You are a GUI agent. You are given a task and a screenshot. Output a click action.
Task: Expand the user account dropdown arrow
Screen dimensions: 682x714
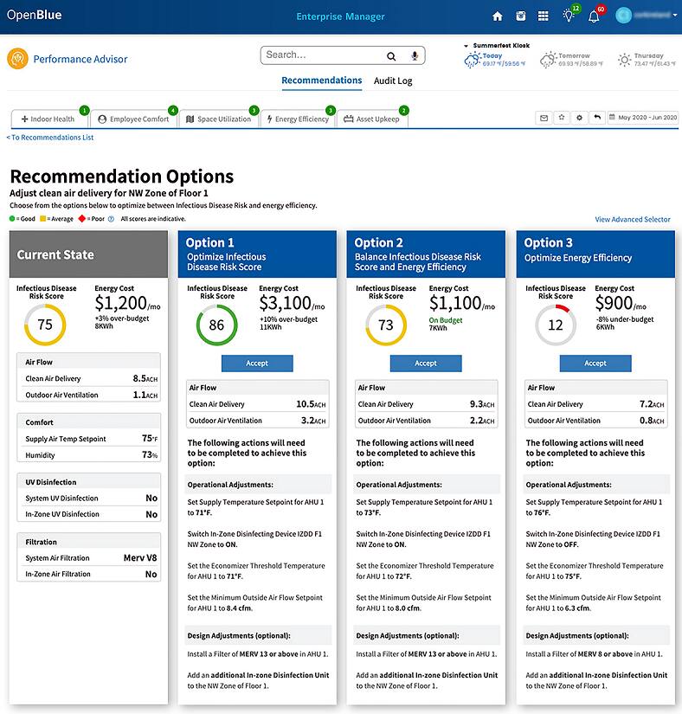coord(675,15)
